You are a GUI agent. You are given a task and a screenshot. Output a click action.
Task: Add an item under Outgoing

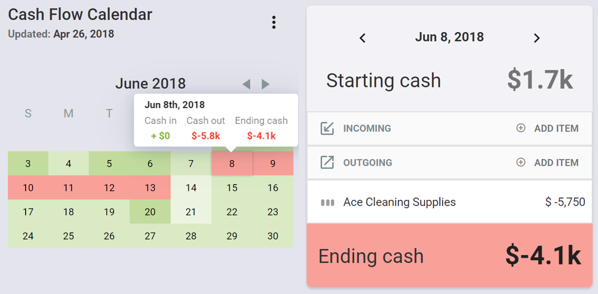pyautogui.click(x=548, y=163)
